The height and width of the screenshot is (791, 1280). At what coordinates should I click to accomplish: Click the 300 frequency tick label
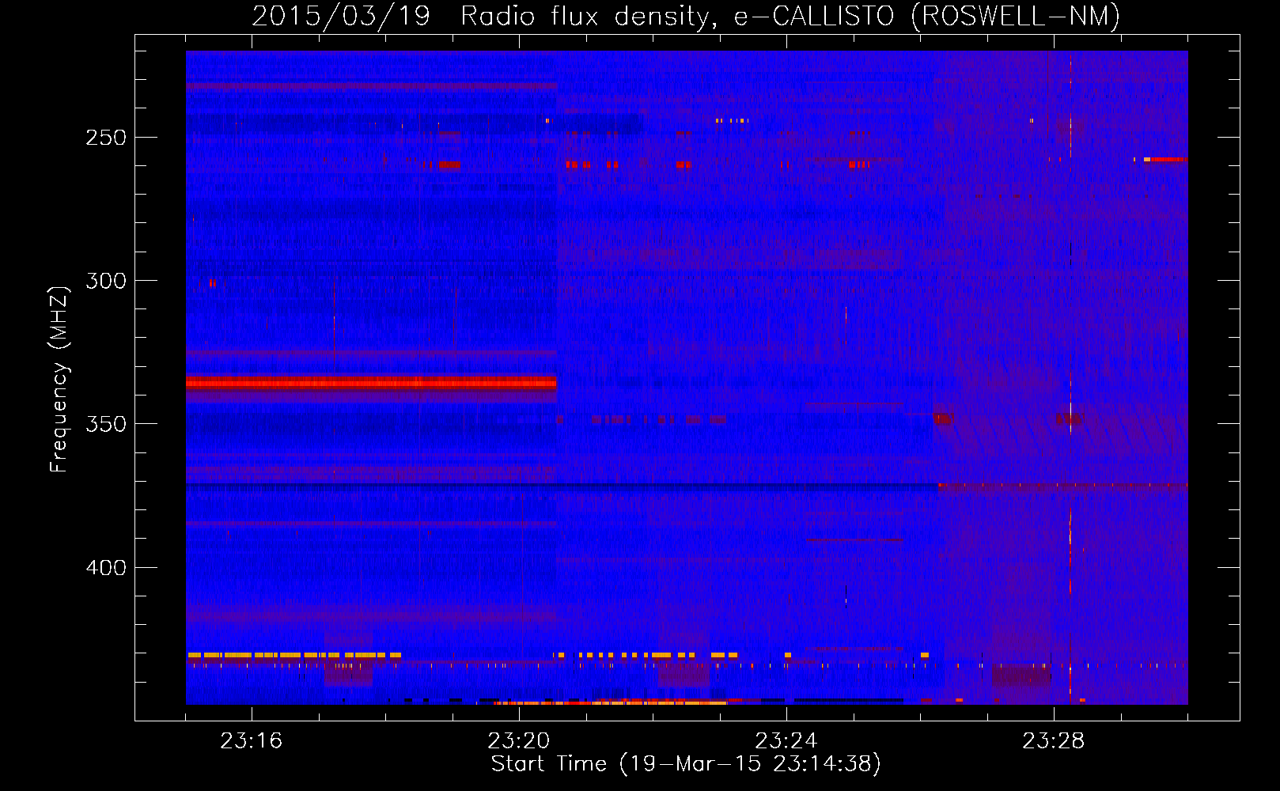click(x=106, y=281)
